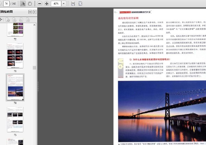The width and height of the screenshot is (206, 145).
Task: Click the fit full page icon
Action: (x=80, y=3)
